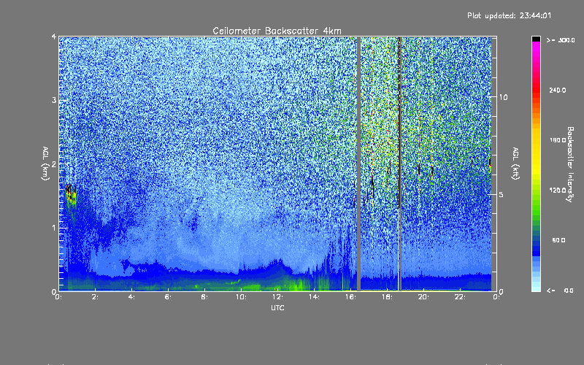584x365 pixels.
Task: Click the '20:' tick on the UTC axis
Action: [x=423, y=297]
